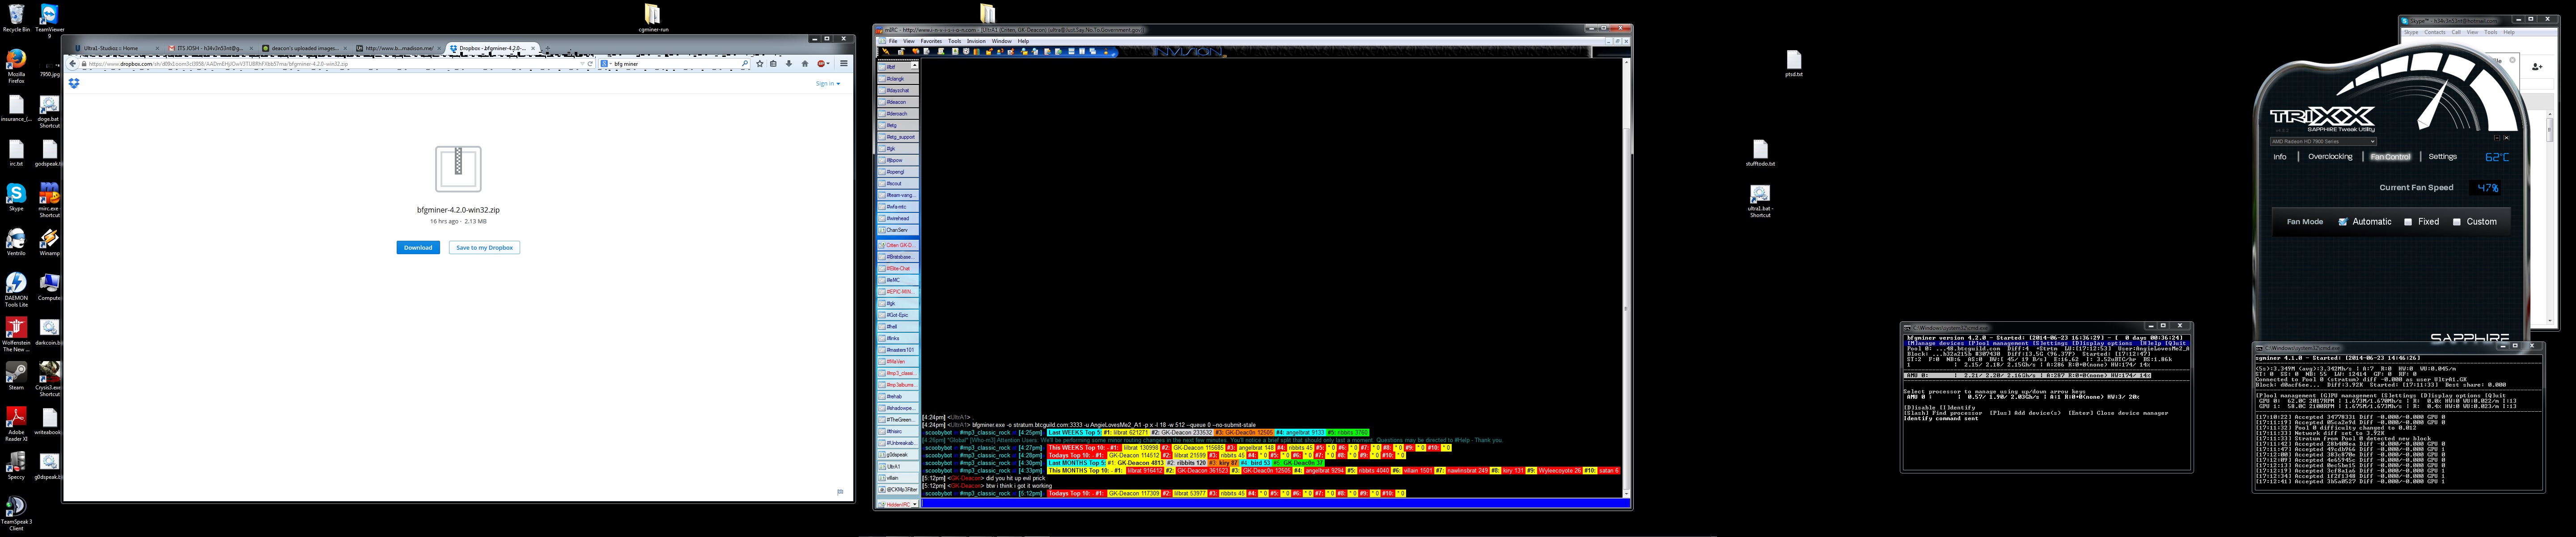Open the mIRC Favorites menu
2576x537 pixels.
pos(931,41)
